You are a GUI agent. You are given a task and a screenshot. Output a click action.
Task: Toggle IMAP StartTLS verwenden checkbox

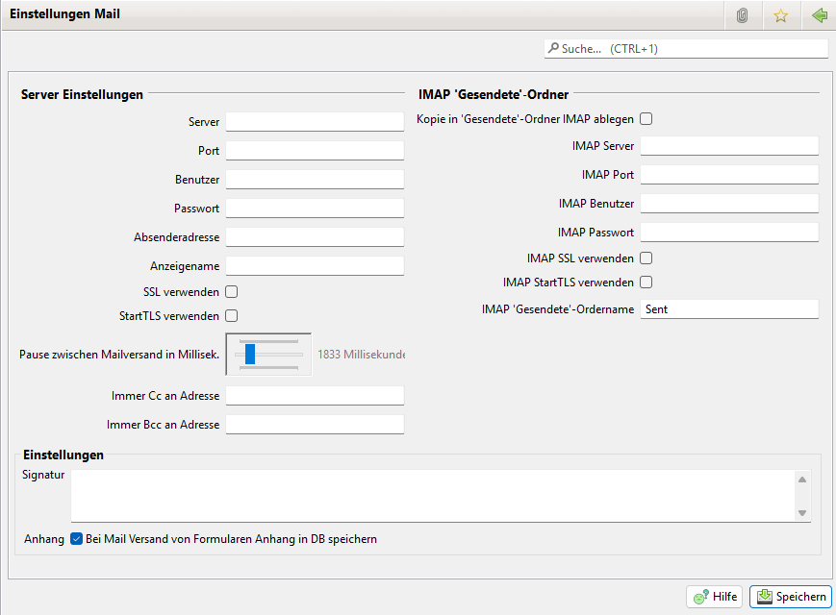coord(646,283)
